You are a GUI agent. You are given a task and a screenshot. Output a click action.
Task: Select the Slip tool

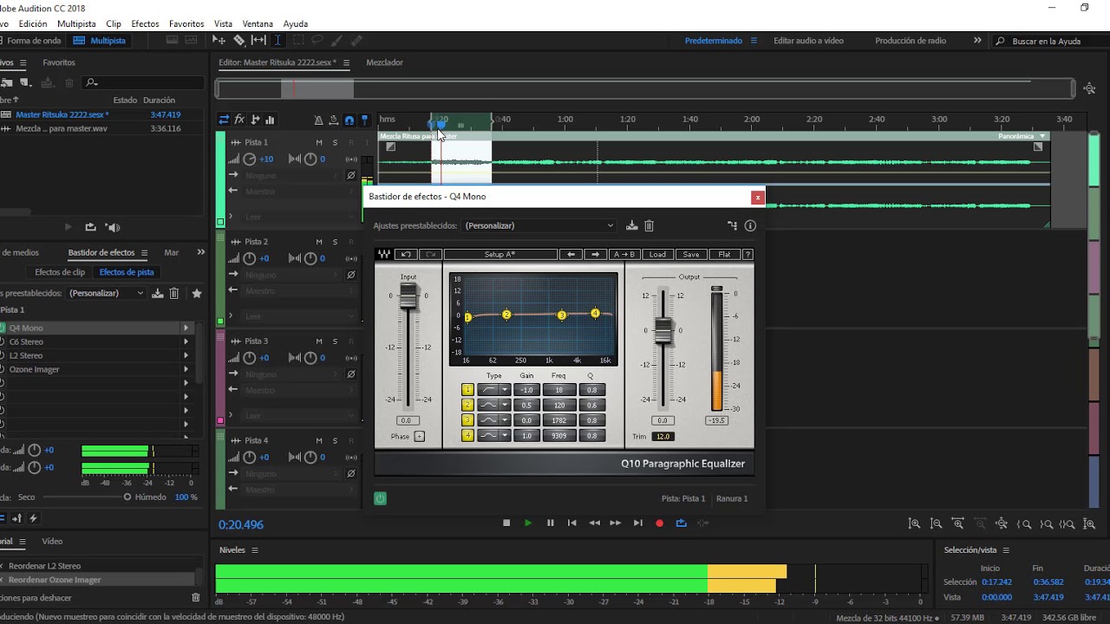[258, 40]
